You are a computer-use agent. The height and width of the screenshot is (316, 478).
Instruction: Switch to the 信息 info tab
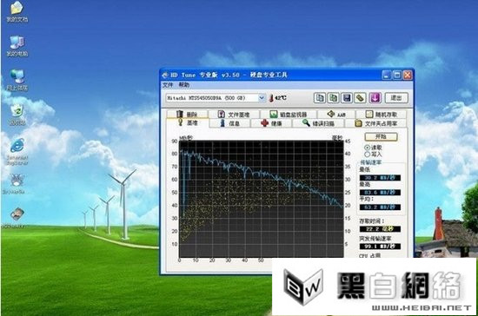pyautogui.click(x=229, y=123)
